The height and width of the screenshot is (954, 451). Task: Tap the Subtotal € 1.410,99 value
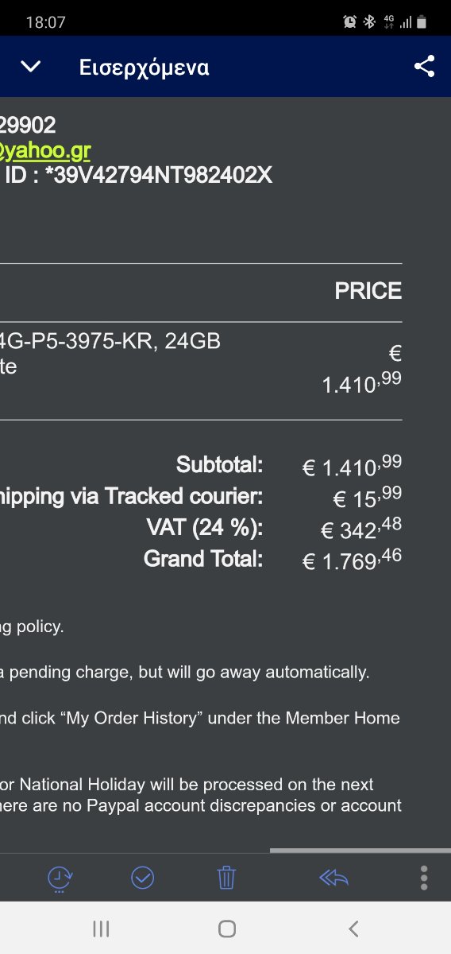[352, 465]
